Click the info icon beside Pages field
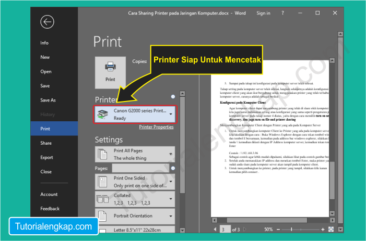Image resolution: width=366 pixels, height=241 pixels. 173,168
